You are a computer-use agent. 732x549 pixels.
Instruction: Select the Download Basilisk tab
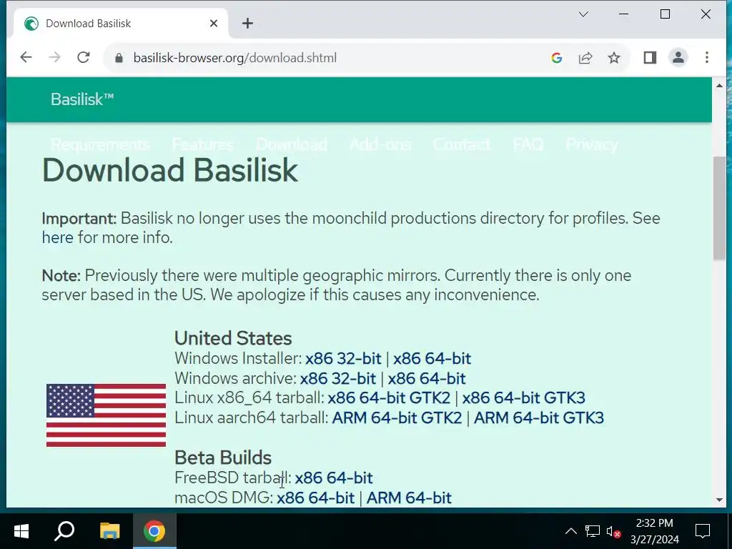119,24
